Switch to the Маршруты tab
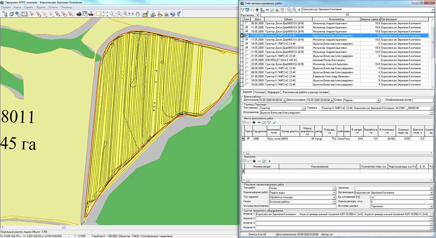Viewport: 436px width, 238px height. (273, 92)
